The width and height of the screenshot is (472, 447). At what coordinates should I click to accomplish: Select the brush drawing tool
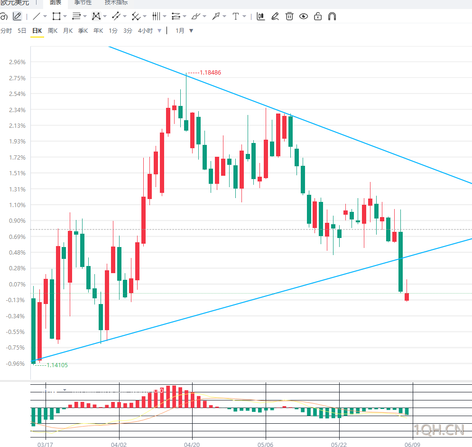(195, 16)
